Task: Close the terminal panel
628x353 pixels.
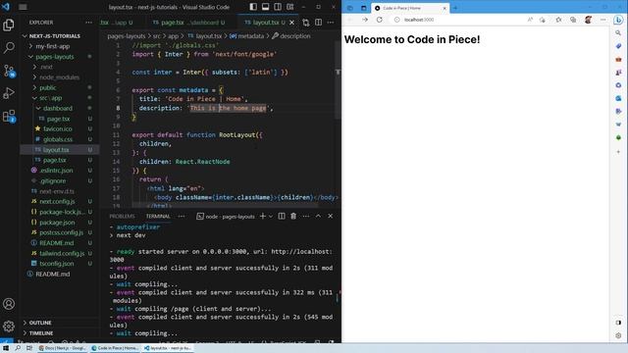Action: 331,216
